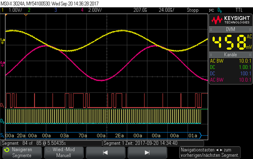The height and width of the screenshot is (159, 253).
Task: Click the Keysight Technologies logo
Action: coord(231,20)
